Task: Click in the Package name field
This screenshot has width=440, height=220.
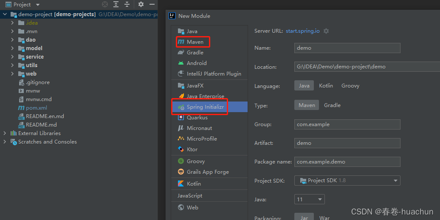Action: 347,162
